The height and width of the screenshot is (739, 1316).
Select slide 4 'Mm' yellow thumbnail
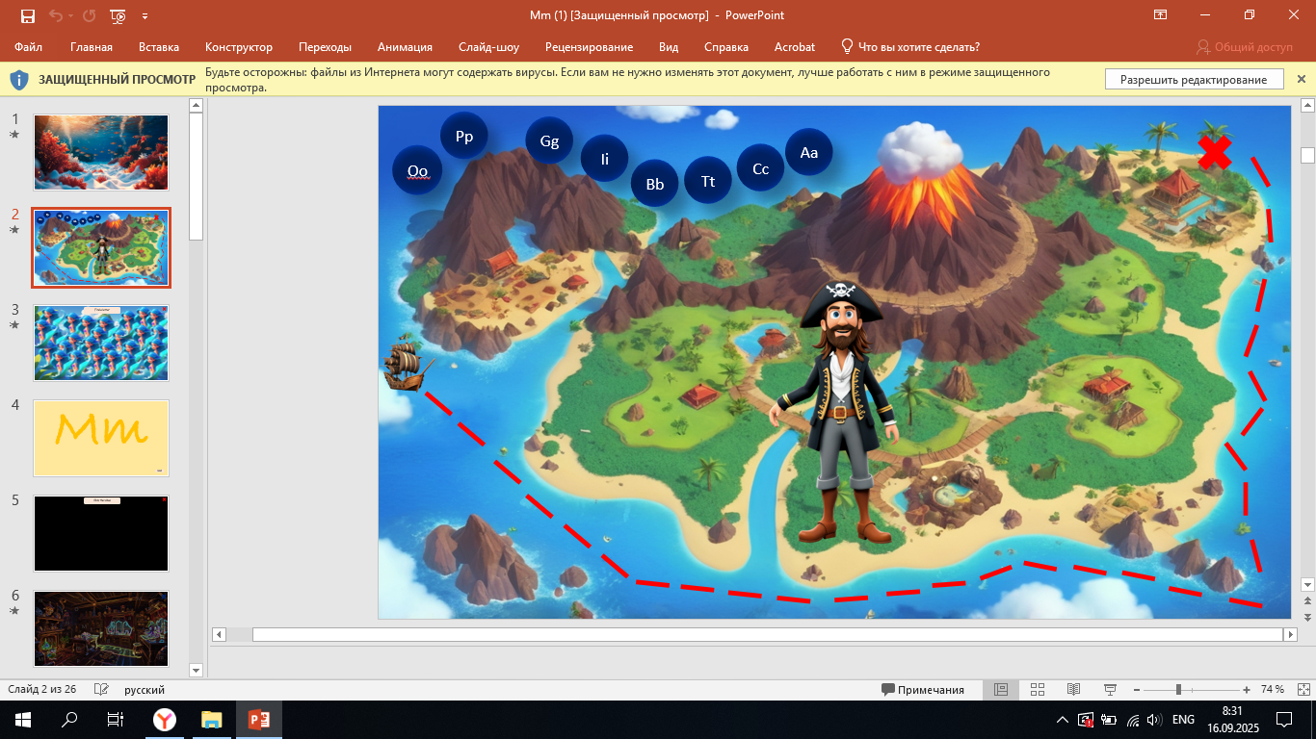pyautogui.click(x=101, y=438)
